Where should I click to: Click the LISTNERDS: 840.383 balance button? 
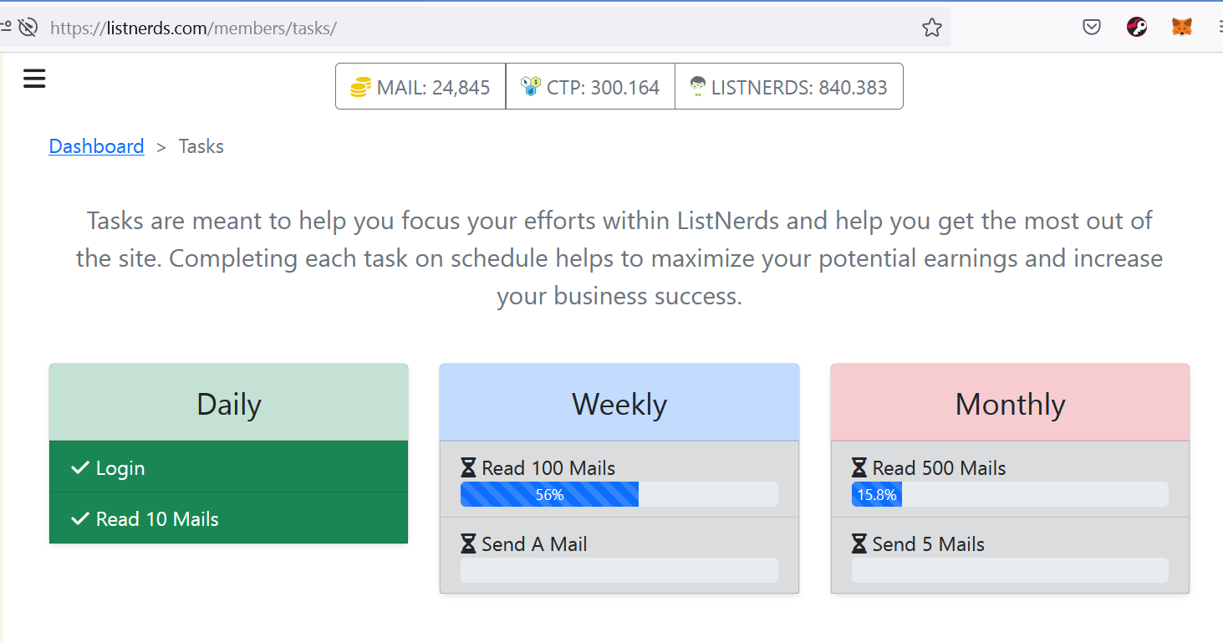[x=789, y=86]
